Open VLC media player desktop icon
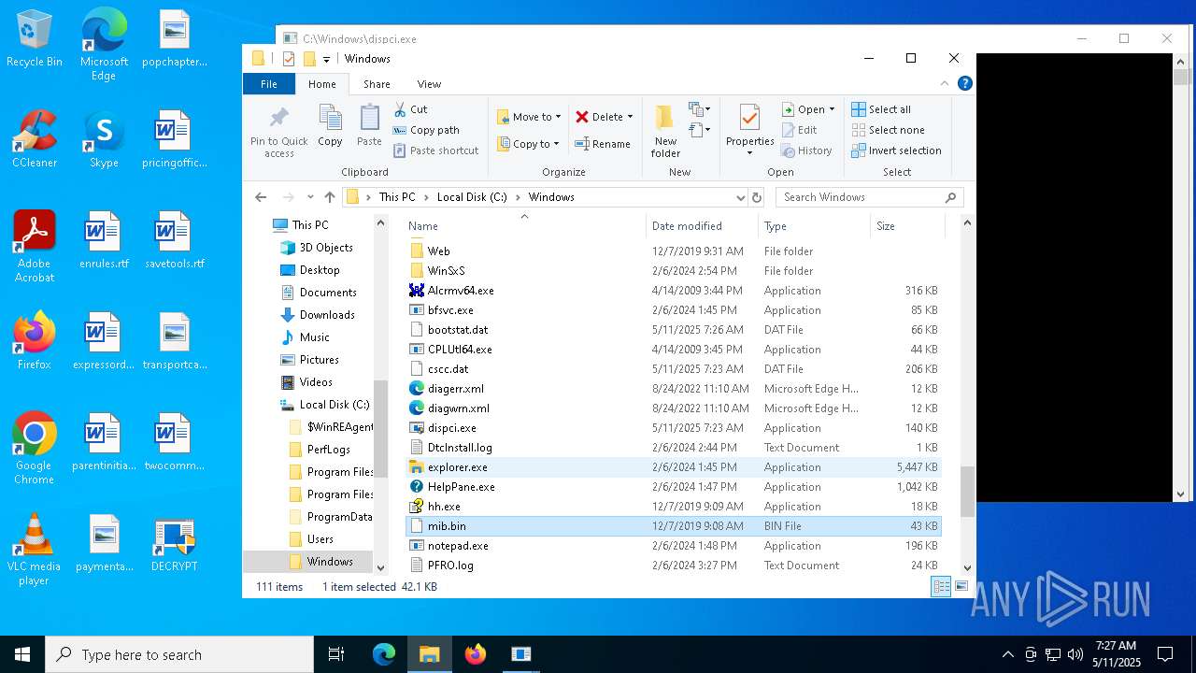Viewport: 1196px width, 673px height. click(x=35, y=550)
